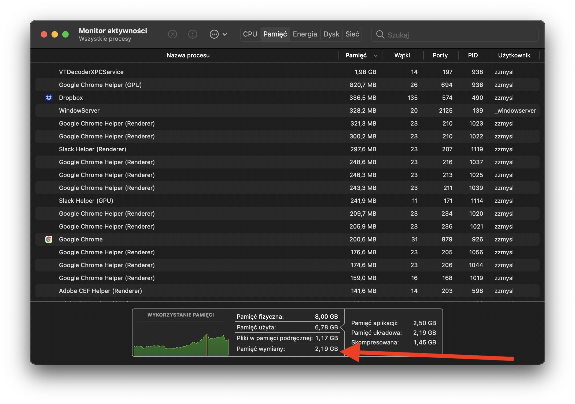This screenshot has width=575, height=404.
Task: Click Pliki w pamięci podręcznej value
Action: [x=326, y=338]
